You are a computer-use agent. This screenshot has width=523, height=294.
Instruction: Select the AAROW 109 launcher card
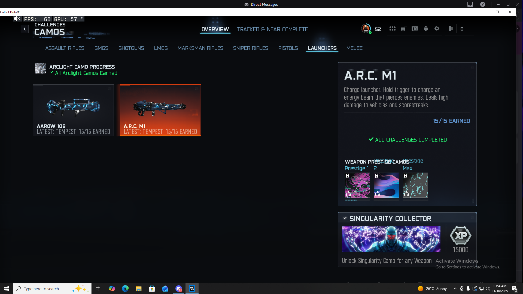click(x=73, y=110)
